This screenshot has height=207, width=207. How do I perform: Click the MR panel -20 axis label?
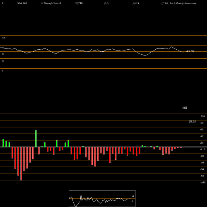[202, 156]
